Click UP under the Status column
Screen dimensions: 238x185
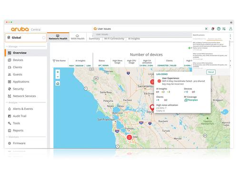point(99,65)
